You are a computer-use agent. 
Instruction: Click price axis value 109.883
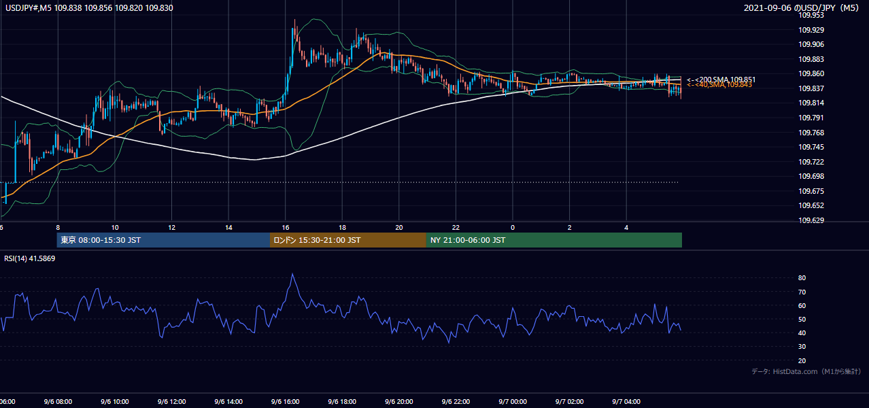coord(811,59)
